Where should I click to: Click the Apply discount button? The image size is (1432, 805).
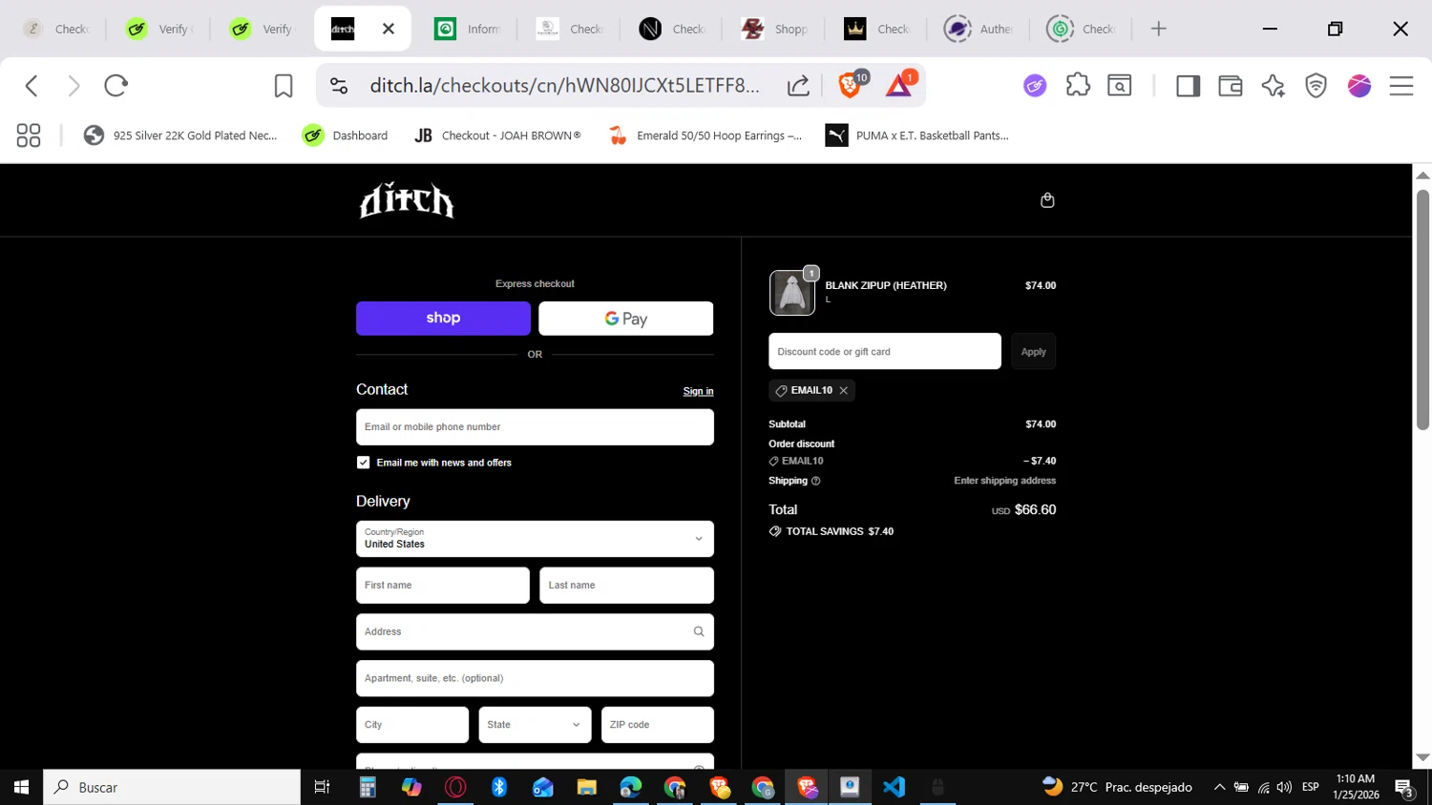(x=1033, y=351)
